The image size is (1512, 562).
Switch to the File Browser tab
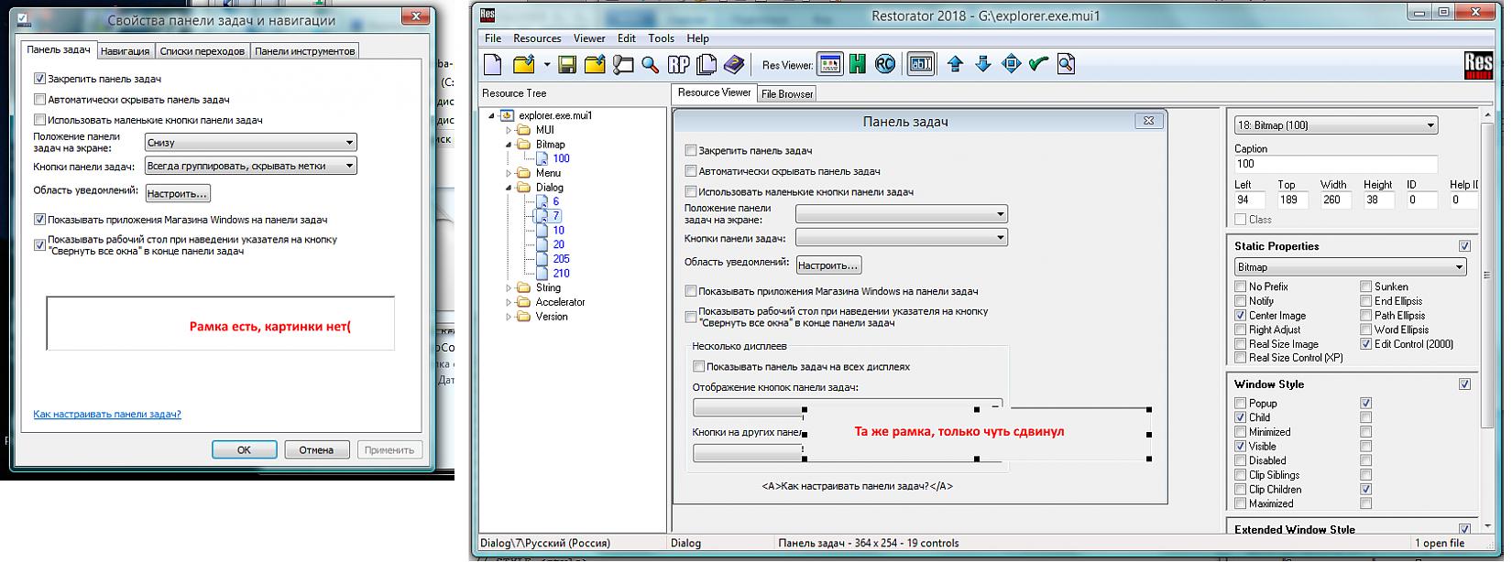tap(787, 93)
